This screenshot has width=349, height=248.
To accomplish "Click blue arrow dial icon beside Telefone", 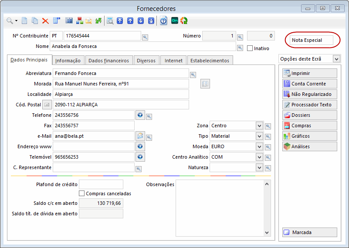I will click(140, 115).
